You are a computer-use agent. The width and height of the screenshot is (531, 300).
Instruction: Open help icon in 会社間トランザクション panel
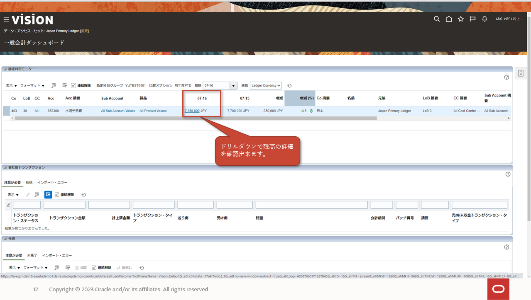point(508,174)
